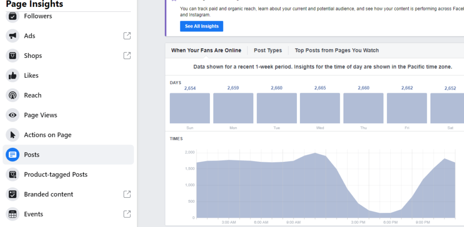Open Events external link arrow icon

pyautogui.click(x=127, y=214)
